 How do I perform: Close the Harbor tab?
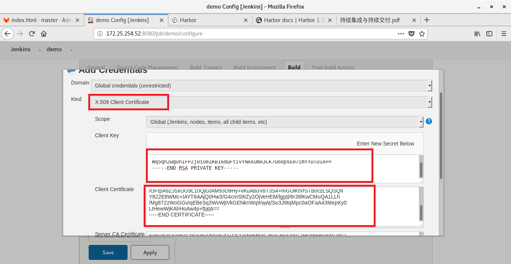(245, 20)
